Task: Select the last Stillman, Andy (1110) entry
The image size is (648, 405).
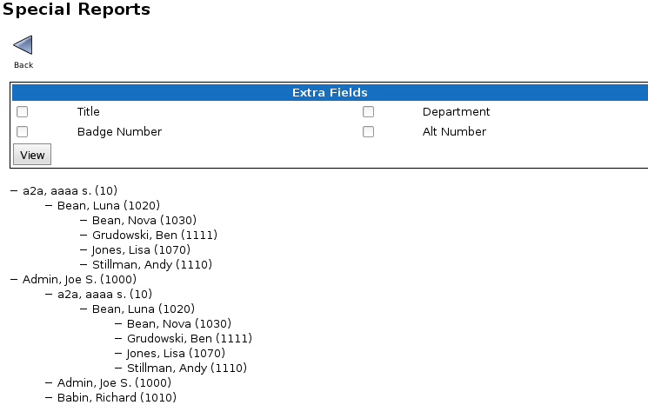Action: [x=187, y=368]
